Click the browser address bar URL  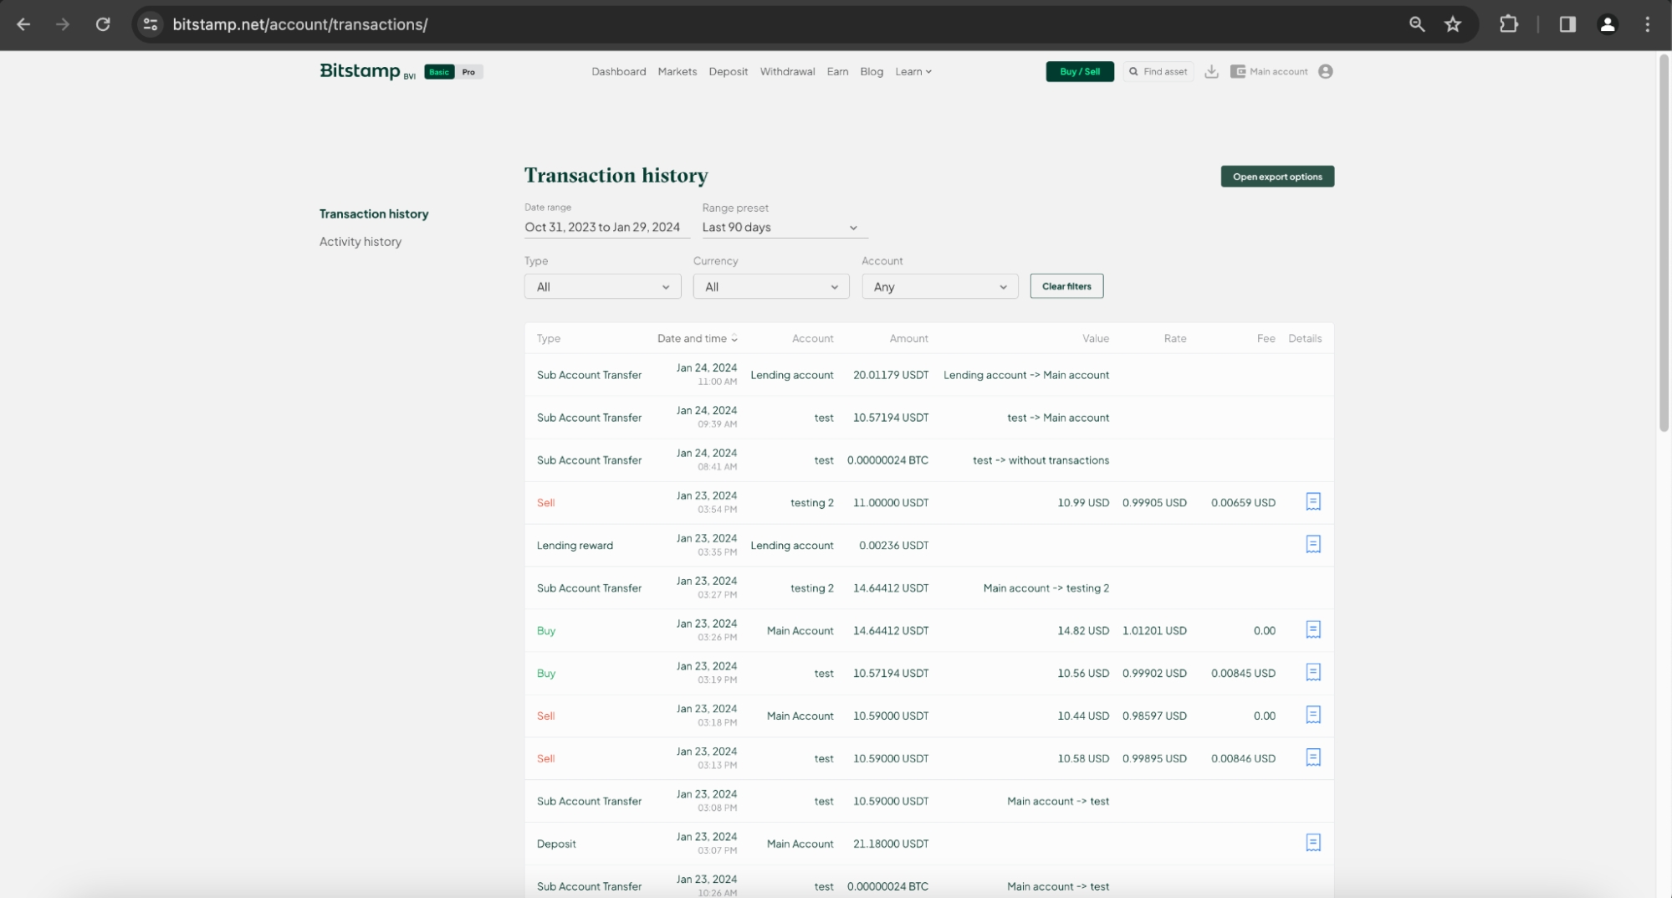click(299, 24)
